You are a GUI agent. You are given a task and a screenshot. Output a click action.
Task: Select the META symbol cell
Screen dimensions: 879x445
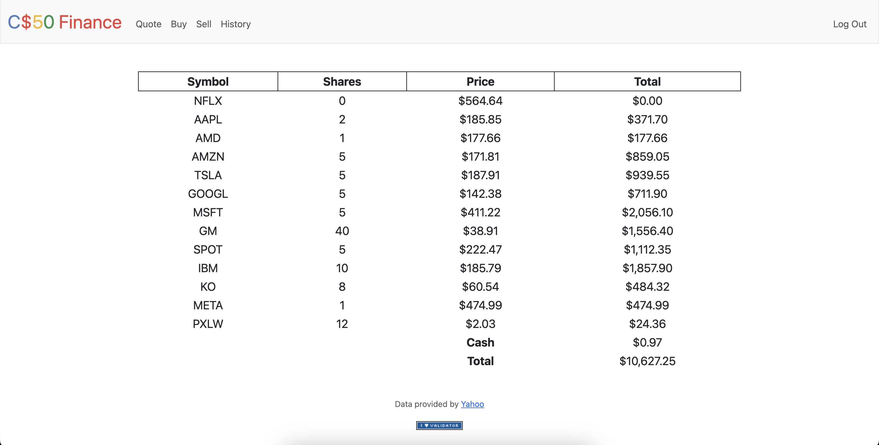click(208, 305)
